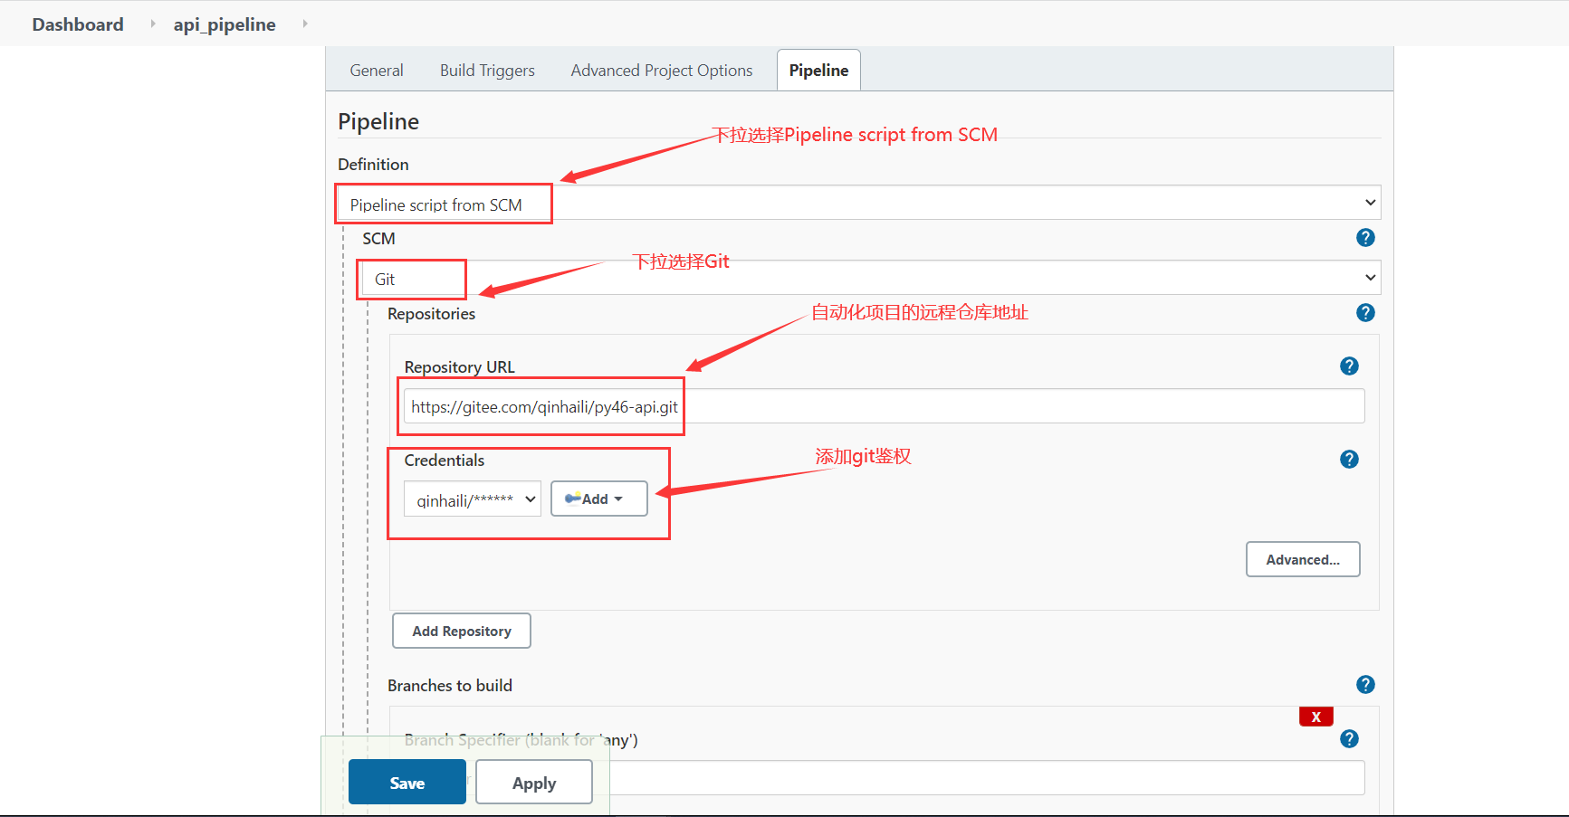Expand the Add credentials menu button
Image resolution: width=1569 pixels, height=817 pixels.
598,499
